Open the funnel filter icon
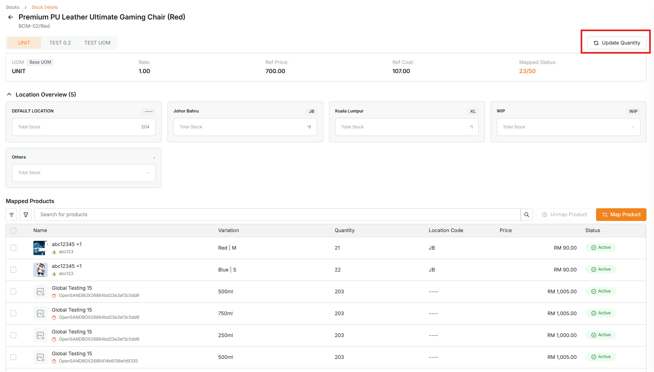Viewport: 654px width, 372px height. [x=26, y=215]
